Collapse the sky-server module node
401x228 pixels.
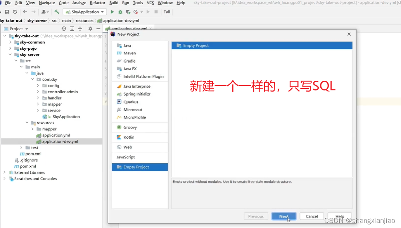(x=10, y=54)
